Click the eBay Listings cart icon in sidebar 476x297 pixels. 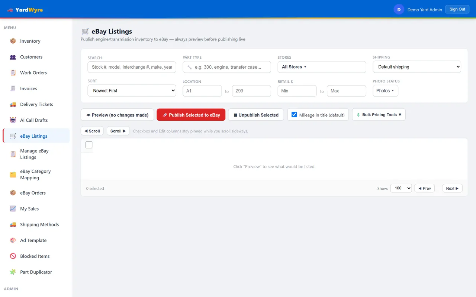point(13,136)
